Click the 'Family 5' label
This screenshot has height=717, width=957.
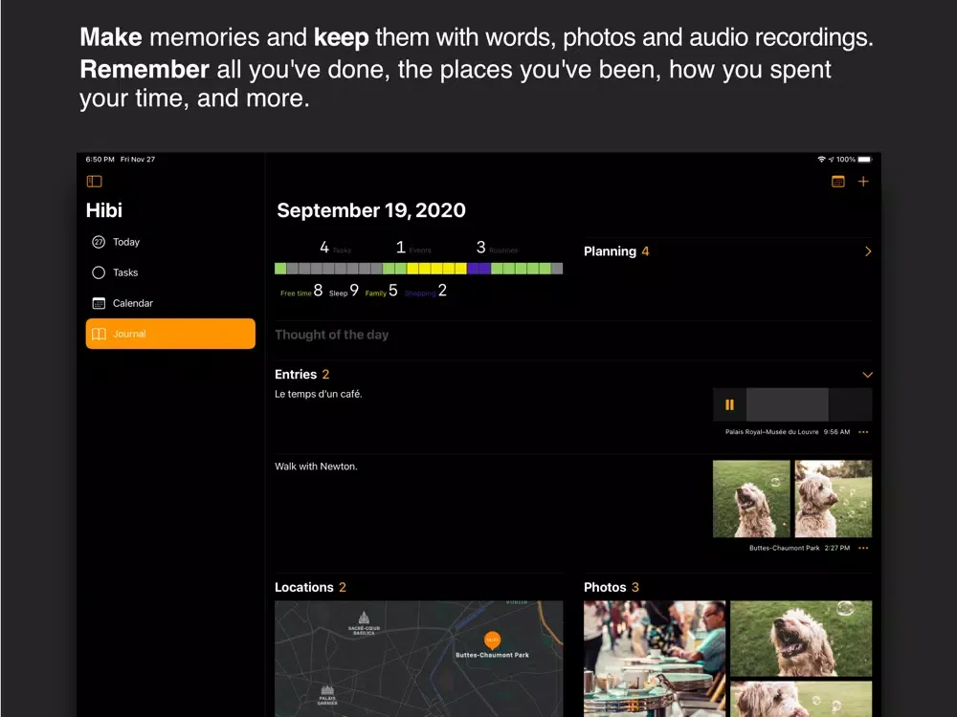click(382, 291)
